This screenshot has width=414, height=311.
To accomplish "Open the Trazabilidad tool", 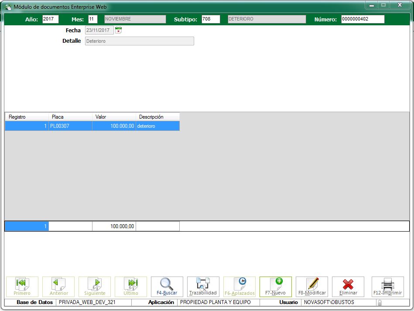I will pyautogui.click(x=203, y=287).
